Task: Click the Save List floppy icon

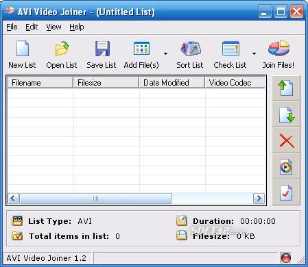Action: tap(102, 49)
